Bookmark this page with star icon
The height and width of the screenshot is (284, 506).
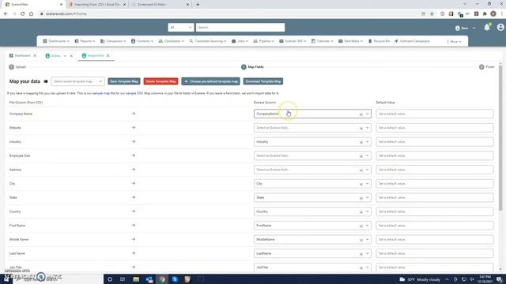[432, 14]
